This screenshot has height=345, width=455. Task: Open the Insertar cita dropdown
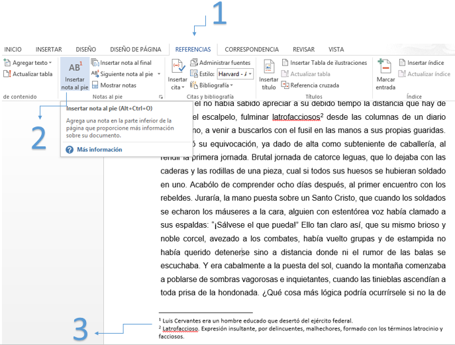coord(177,87)
